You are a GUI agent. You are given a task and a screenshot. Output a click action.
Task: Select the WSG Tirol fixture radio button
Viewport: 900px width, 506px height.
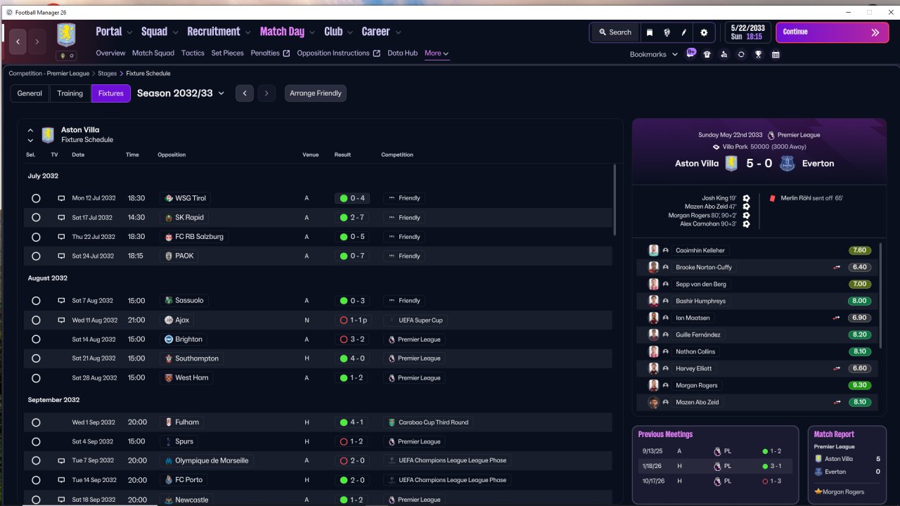point(36,198)
